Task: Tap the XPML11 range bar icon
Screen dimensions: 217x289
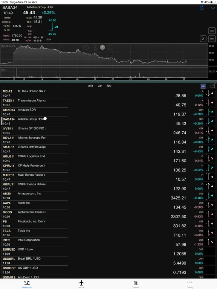Action: click(x=210, y=168)
